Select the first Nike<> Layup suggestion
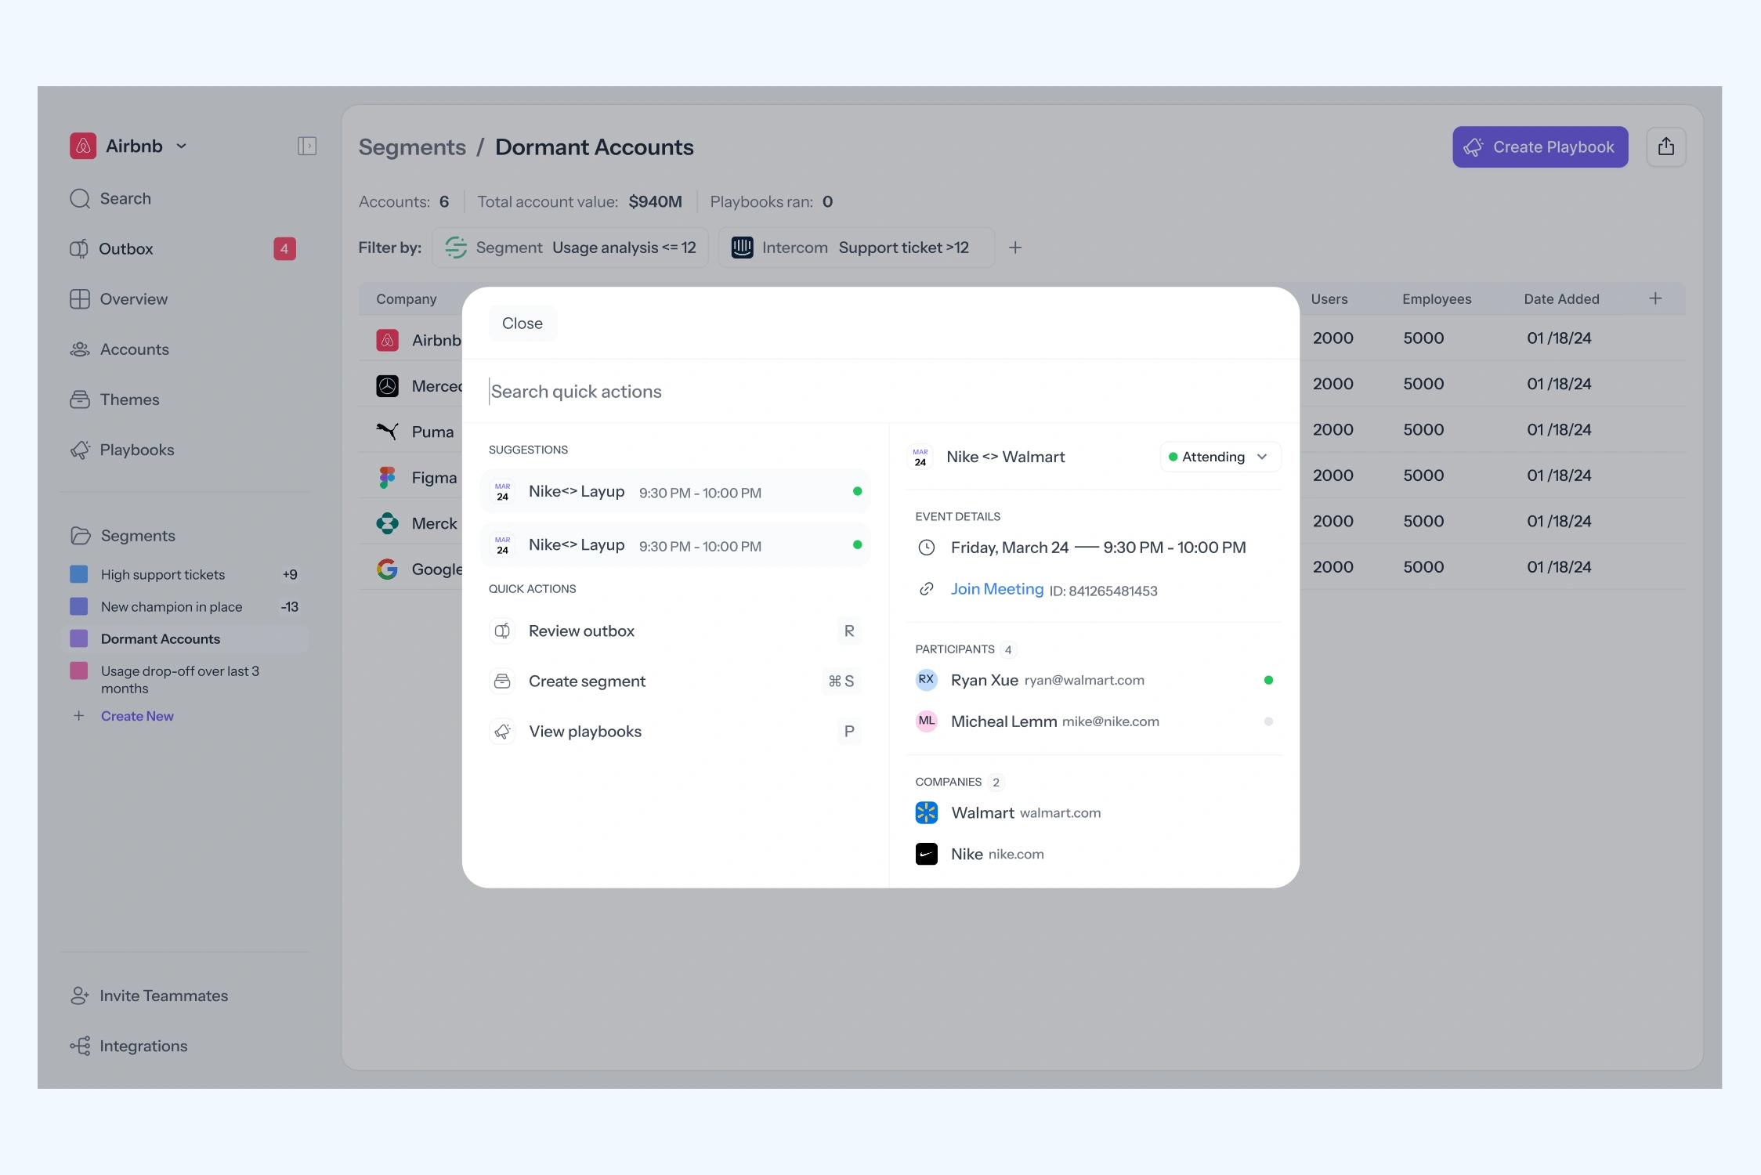 click(675, 492)
